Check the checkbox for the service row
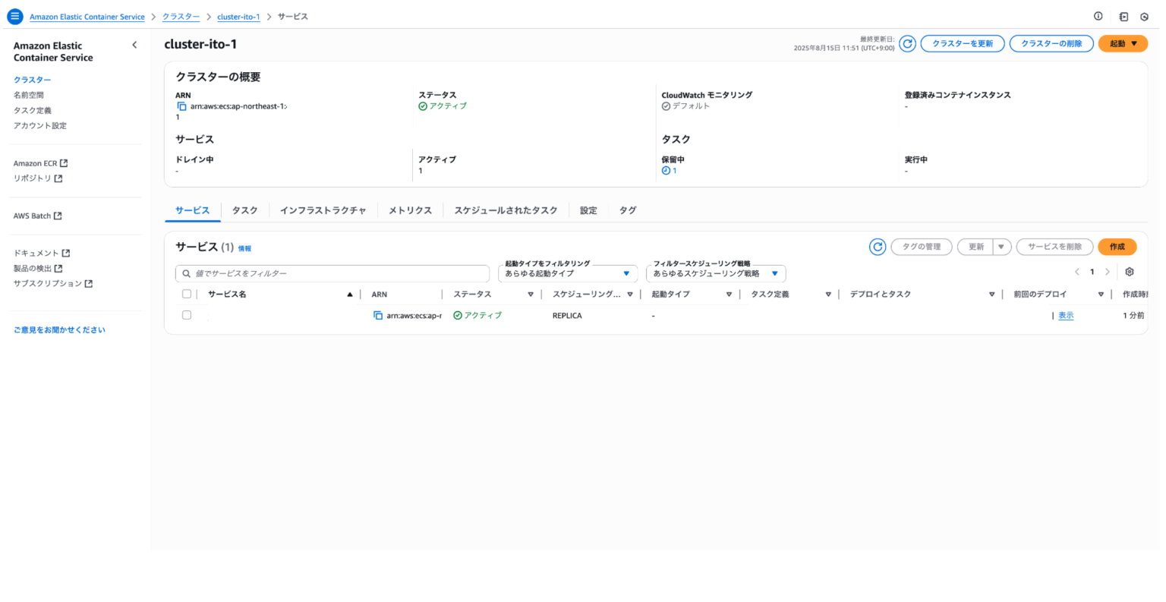 pyautogui.click(x=187, y=314)
